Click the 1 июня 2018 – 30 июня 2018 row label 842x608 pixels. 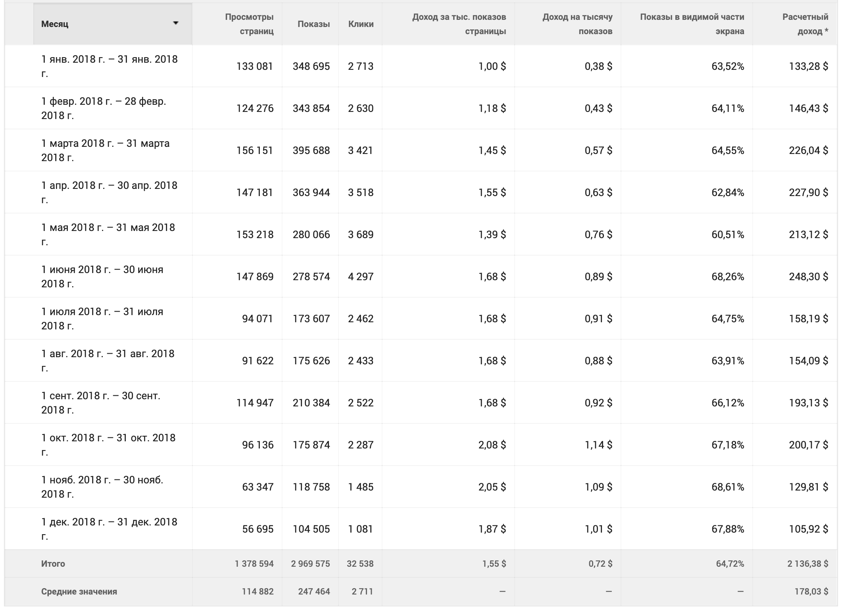pyautogui.click(x=102, y=276)
